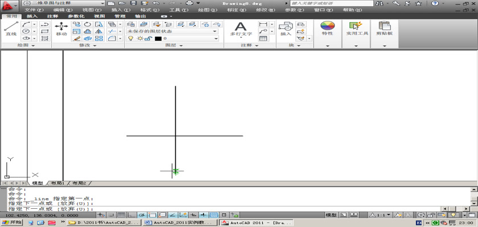This screenshot has width=478, height=227.
Task: Click the undo arrow icon
Action: [x=155, y=3]
